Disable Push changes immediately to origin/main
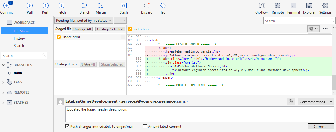This screenshot has height=132, width=336. tap(67, 127)
